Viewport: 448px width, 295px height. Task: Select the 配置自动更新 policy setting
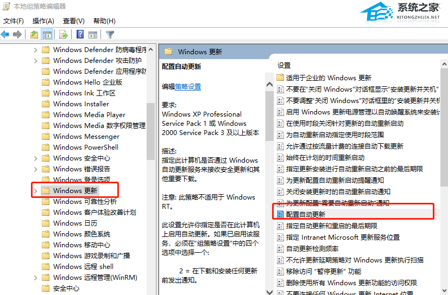[306, 214]
